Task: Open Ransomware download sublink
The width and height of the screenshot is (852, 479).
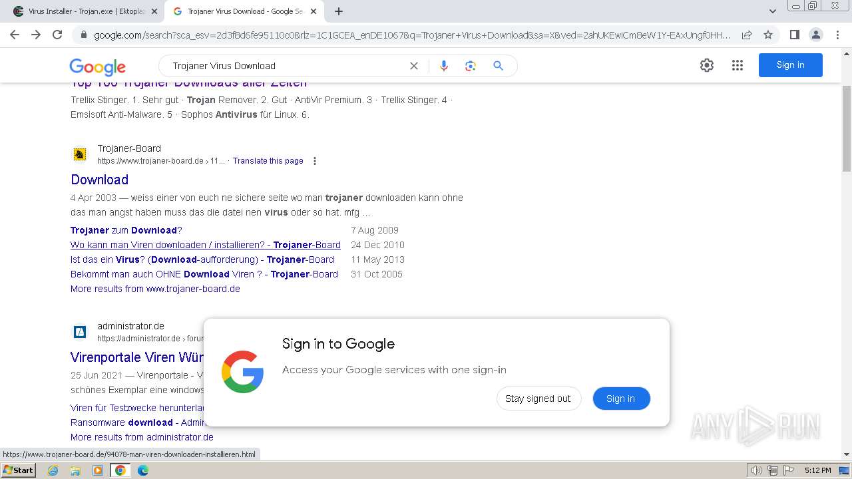Action: pyautogui.click(x=136, y=422)
